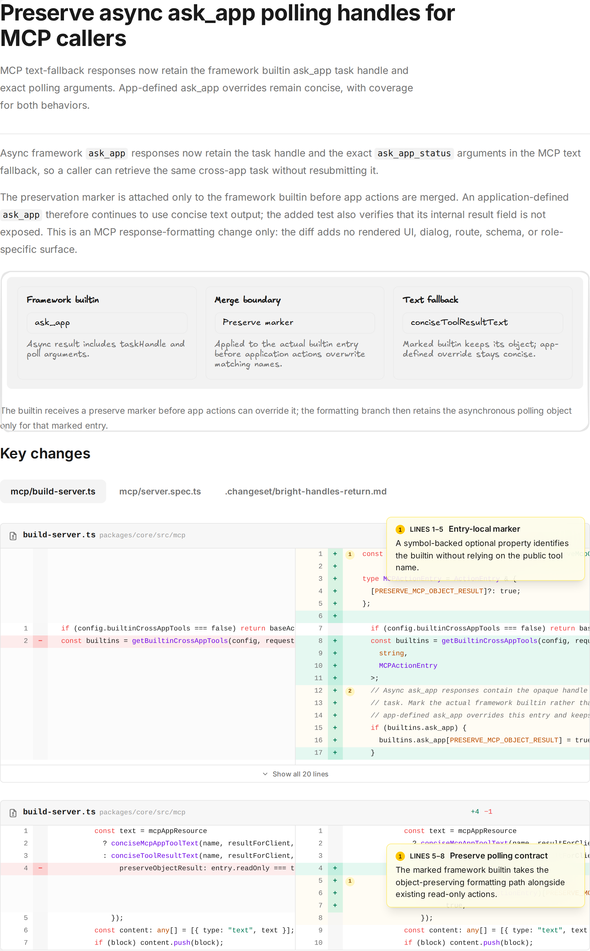Click the Preserve marker box in Merge boundary card

click(295, 323)
